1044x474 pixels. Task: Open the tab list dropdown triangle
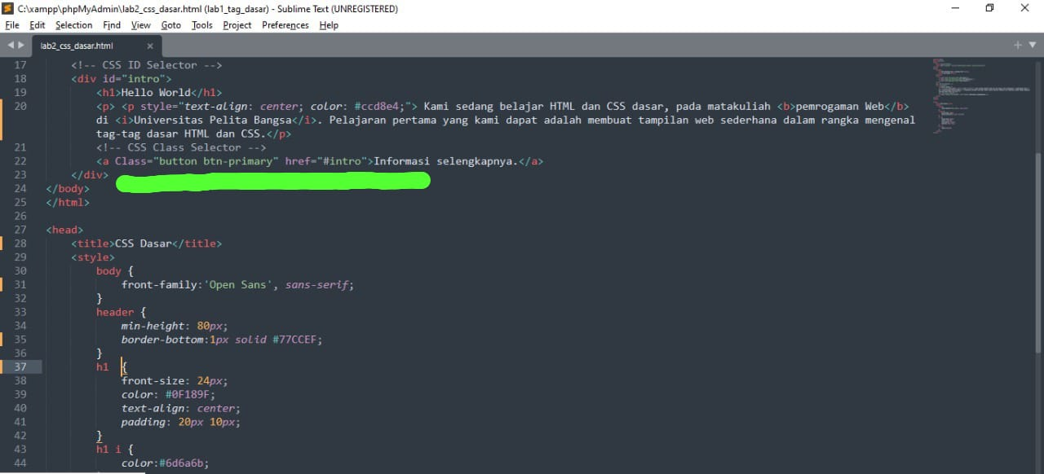tap(1031, 45)
